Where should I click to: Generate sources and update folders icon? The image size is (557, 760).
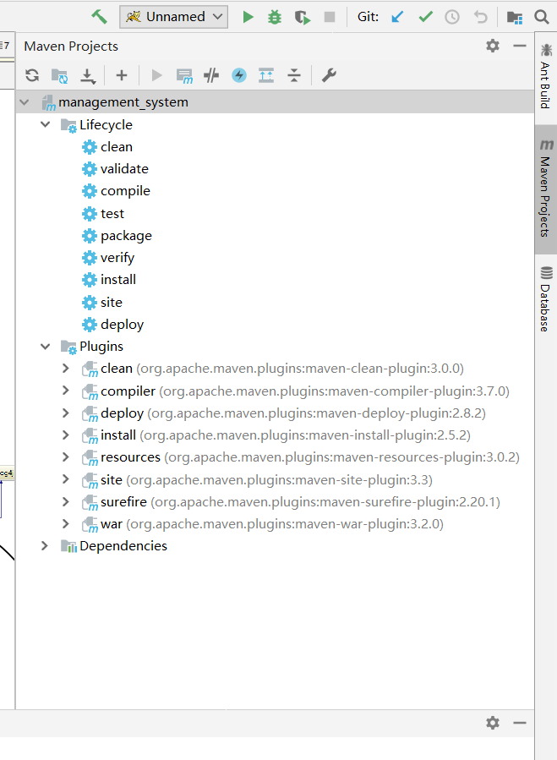[x=60, y=75]
